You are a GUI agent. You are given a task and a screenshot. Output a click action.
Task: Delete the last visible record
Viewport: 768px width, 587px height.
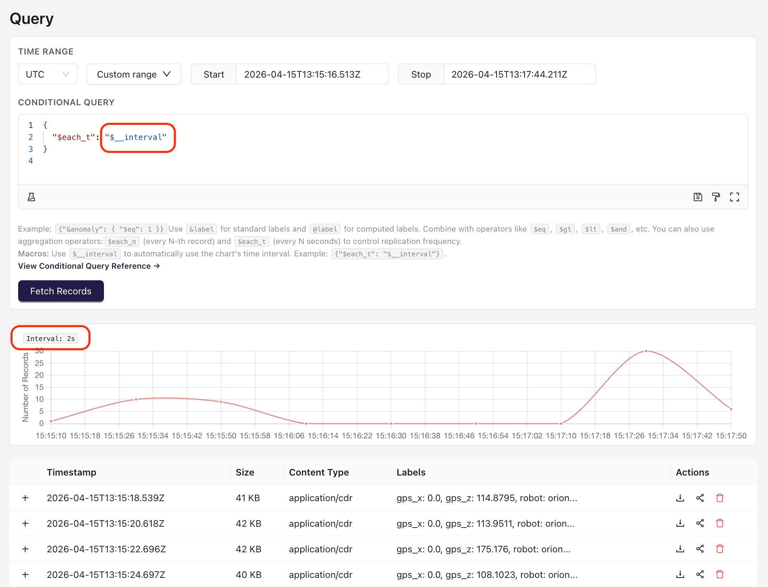click(720, 574)
